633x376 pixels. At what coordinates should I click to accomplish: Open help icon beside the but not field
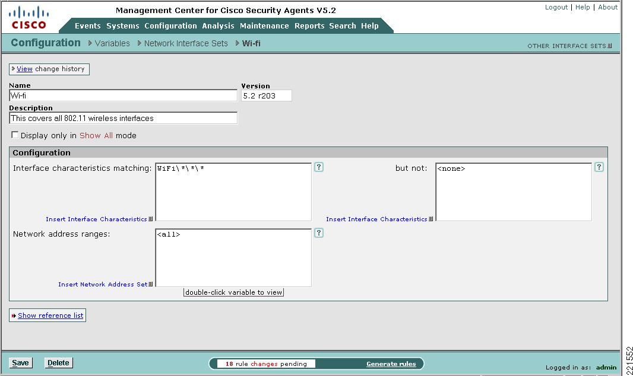coord(599,167)
